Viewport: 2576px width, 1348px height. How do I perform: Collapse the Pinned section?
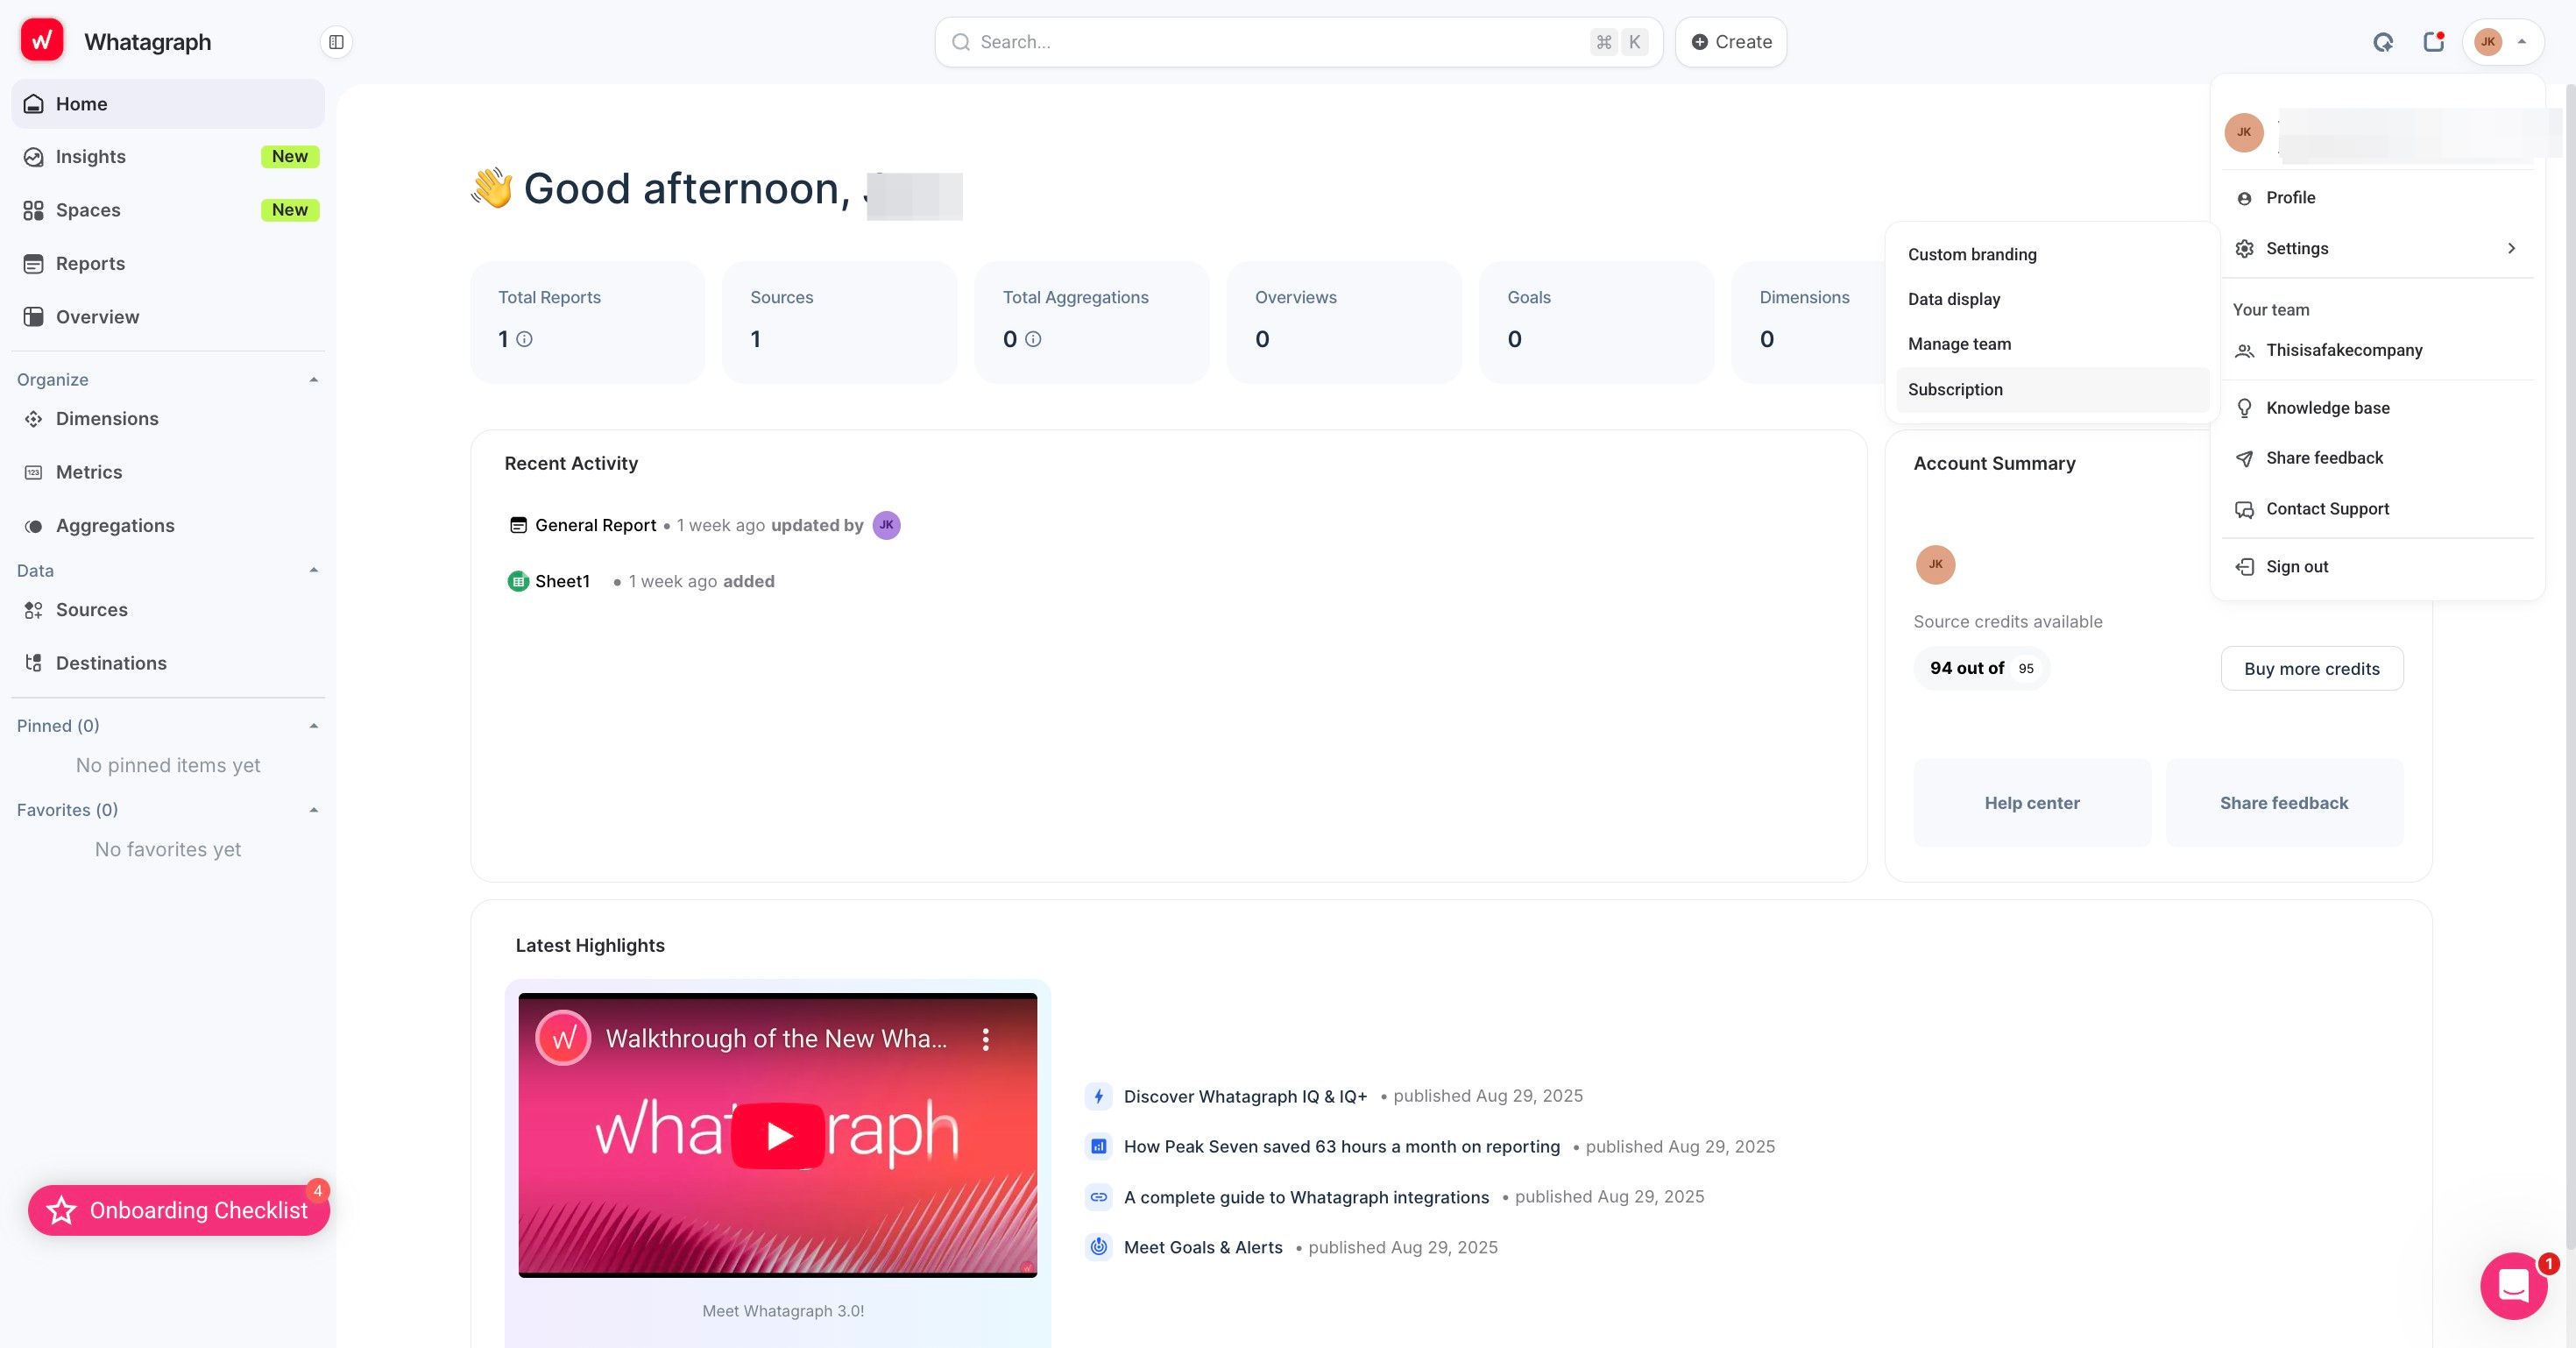(x=314, y=726)
